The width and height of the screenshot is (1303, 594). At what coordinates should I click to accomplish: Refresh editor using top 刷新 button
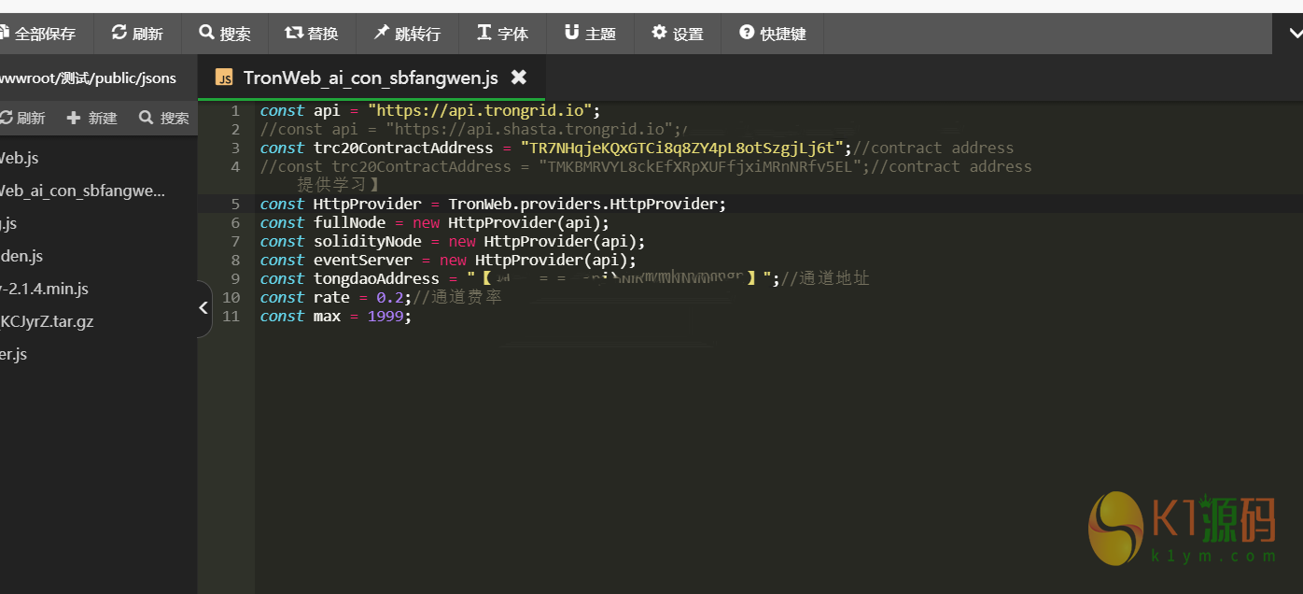tap(137, 34)
